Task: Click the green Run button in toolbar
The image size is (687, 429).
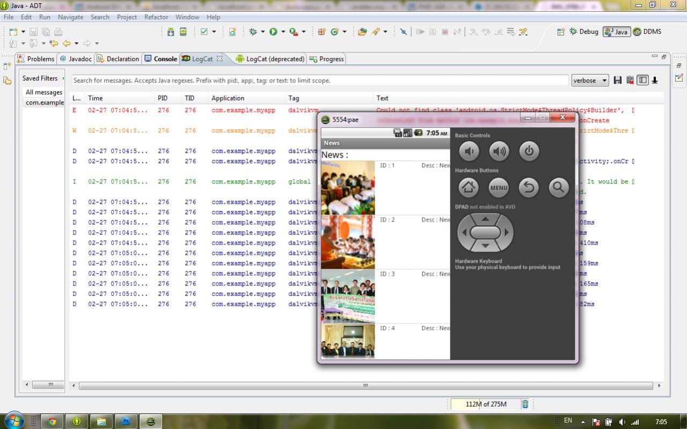Action: (x=273, y=32)
